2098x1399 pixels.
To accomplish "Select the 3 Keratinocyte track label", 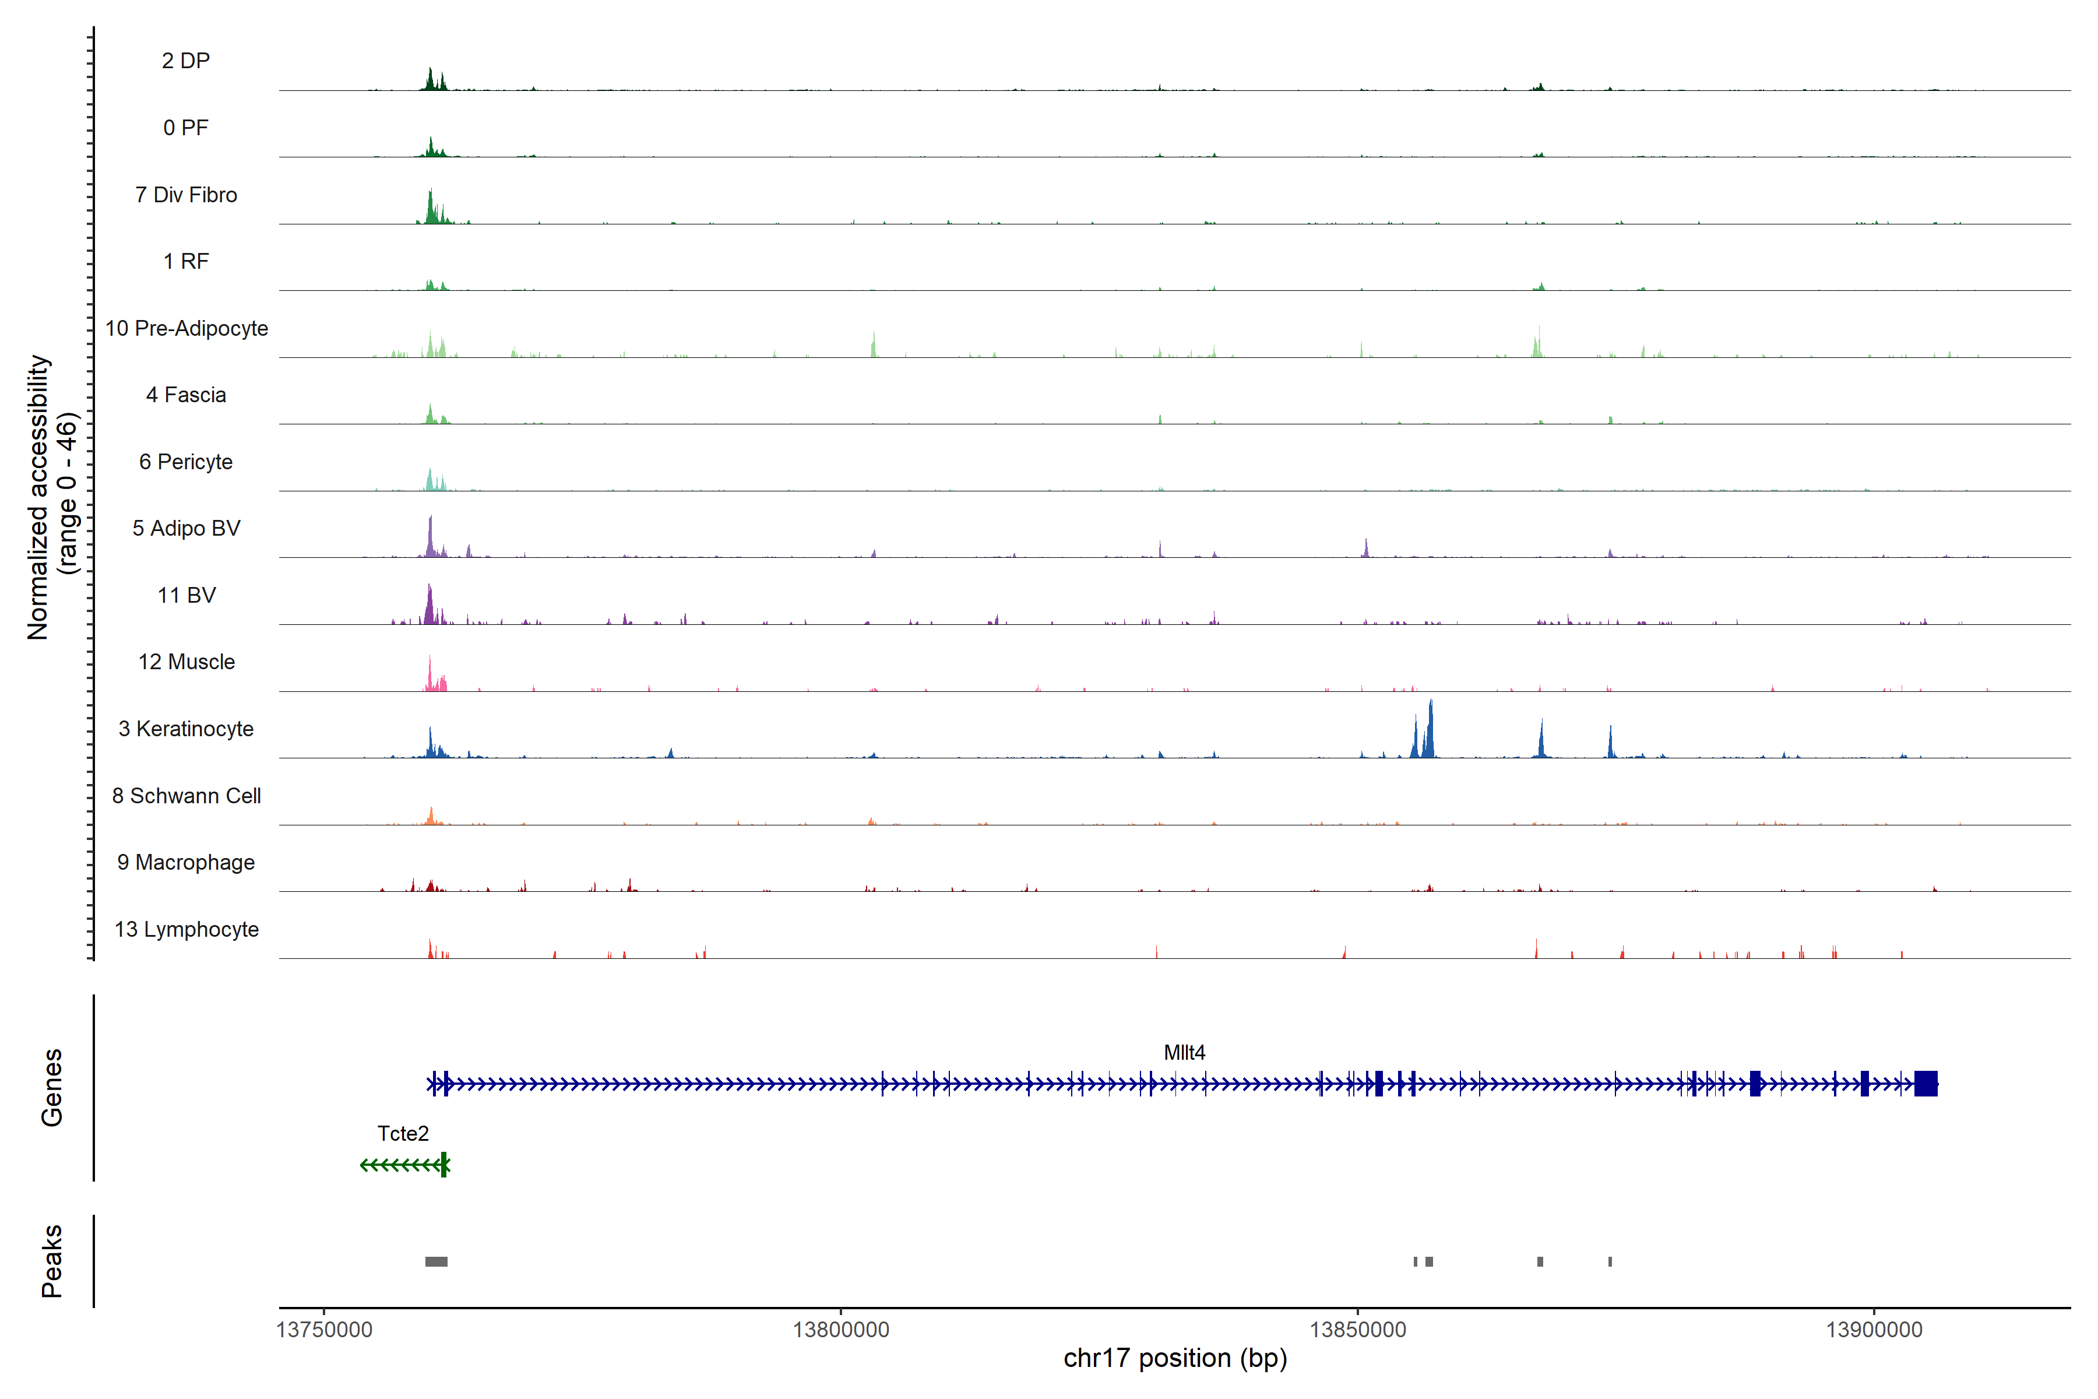I will point(185,729).
